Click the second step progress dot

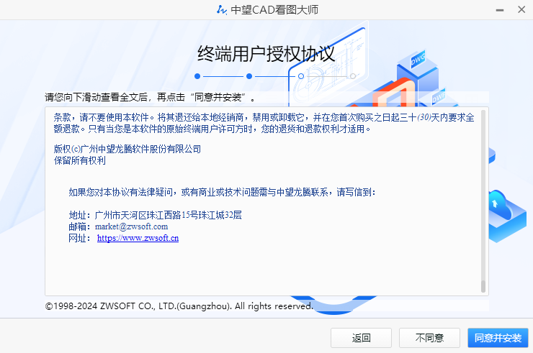[x=249, y=76]
